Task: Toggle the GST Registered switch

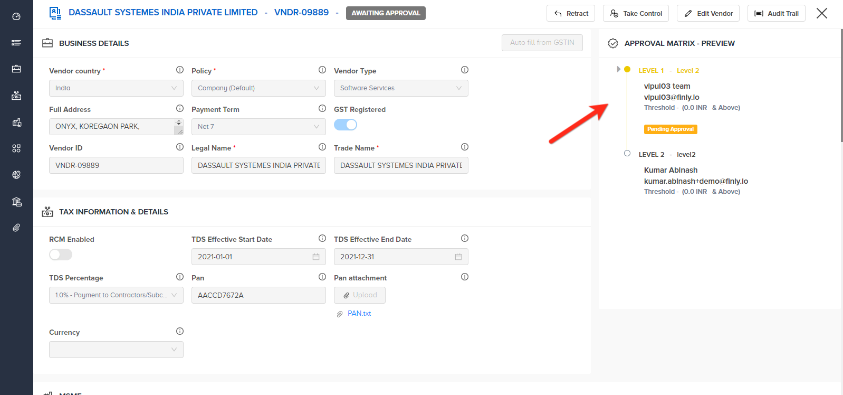Action: coord(346,125)
